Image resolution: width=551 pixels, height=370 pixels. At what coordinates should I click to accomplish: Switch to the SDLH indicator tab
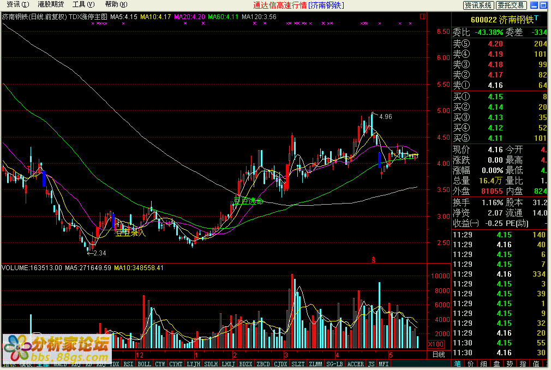coord(211,364)
